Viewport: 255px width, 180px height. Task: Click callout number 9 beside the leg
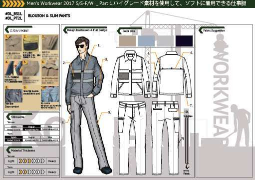[x=109, y=112]
